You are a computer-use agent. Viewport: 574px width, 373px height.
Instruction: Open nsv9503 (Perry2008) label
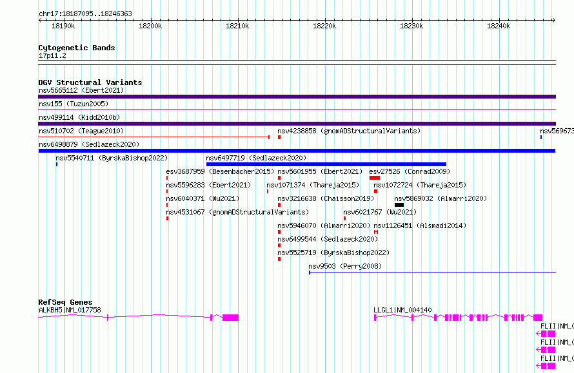tap(345, 266)
